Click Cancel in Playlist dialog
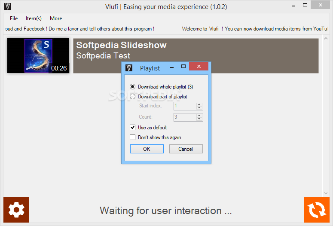The height and width of the screenshot is (226, 333). point(186,149)
